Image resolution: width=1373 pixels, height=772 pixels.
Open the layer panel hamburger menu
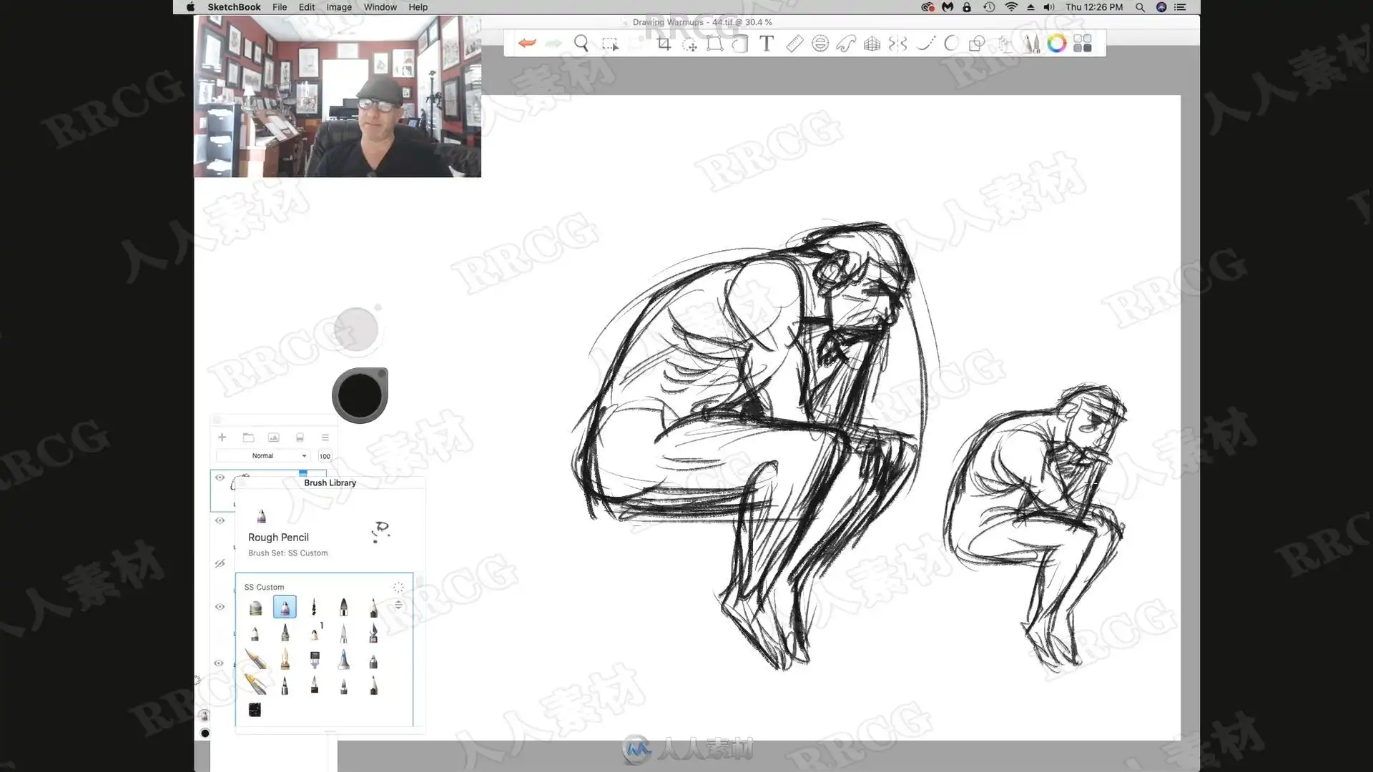click(x=325, y=437)
